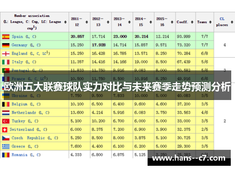Sort the 2014-15 column
The image size is (235, 170).
[x=151, y=22]
